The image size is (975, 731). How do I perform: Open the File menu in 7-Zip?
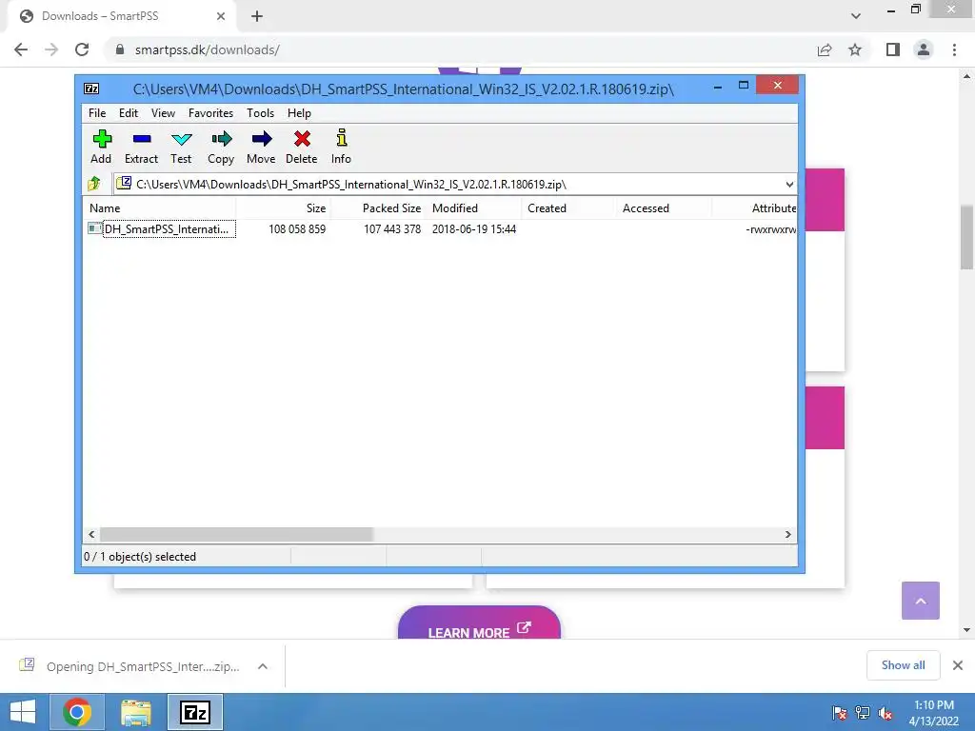coord(97,113)
